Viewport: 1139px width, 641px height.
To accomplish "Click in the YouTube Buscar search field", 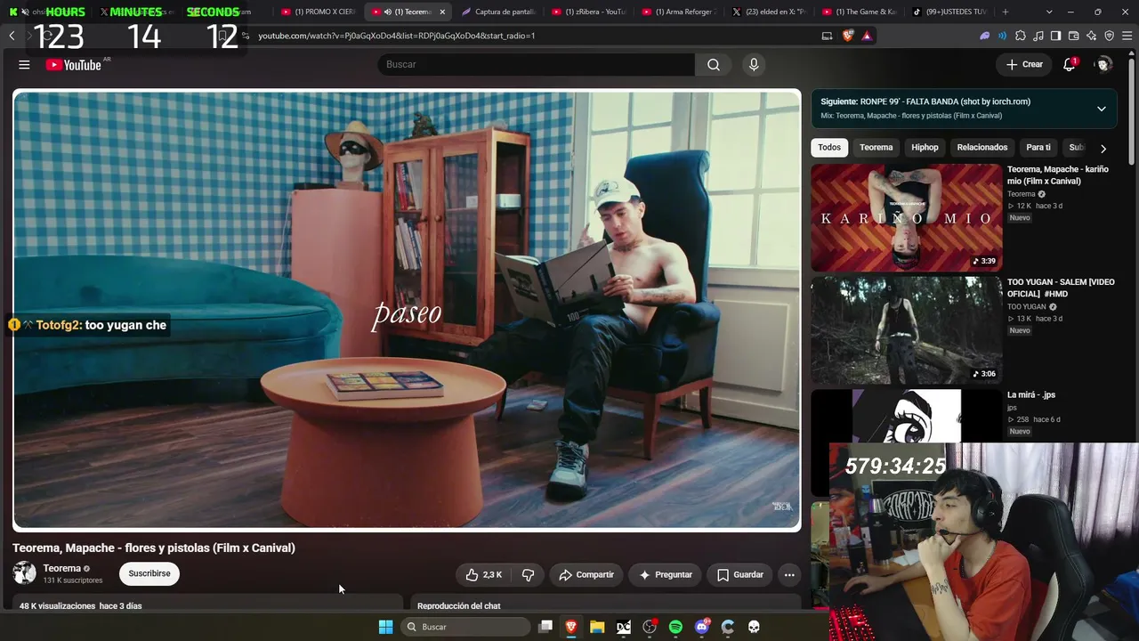I will pos(537,64).
